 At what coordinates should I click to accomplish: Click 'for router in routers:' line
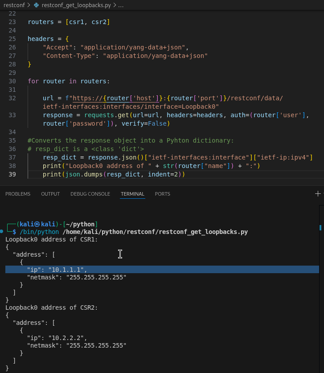pyautogui.click(x=69, y=81)
